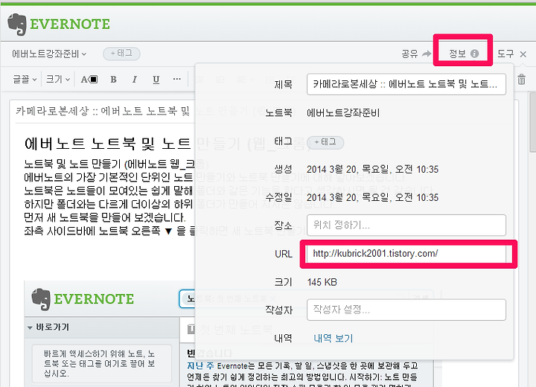536x387 pixels.
Task: Click the URL field with kubrick2001 address
Action: 406,254
